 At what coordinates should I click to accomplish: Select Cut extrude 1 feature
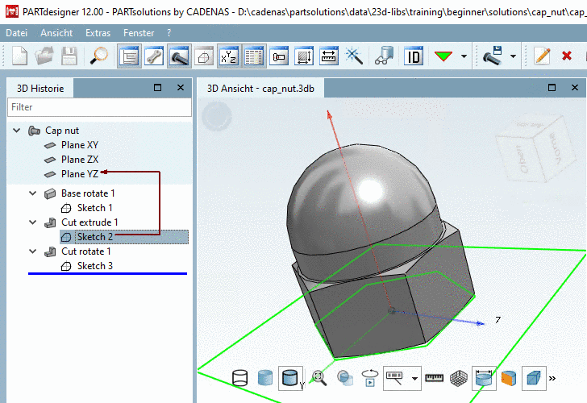[90, 222]
